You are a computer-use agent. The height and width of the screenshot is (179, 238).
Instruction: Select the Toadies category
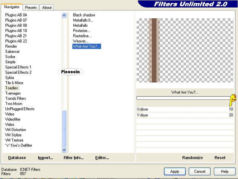[12, 88]
